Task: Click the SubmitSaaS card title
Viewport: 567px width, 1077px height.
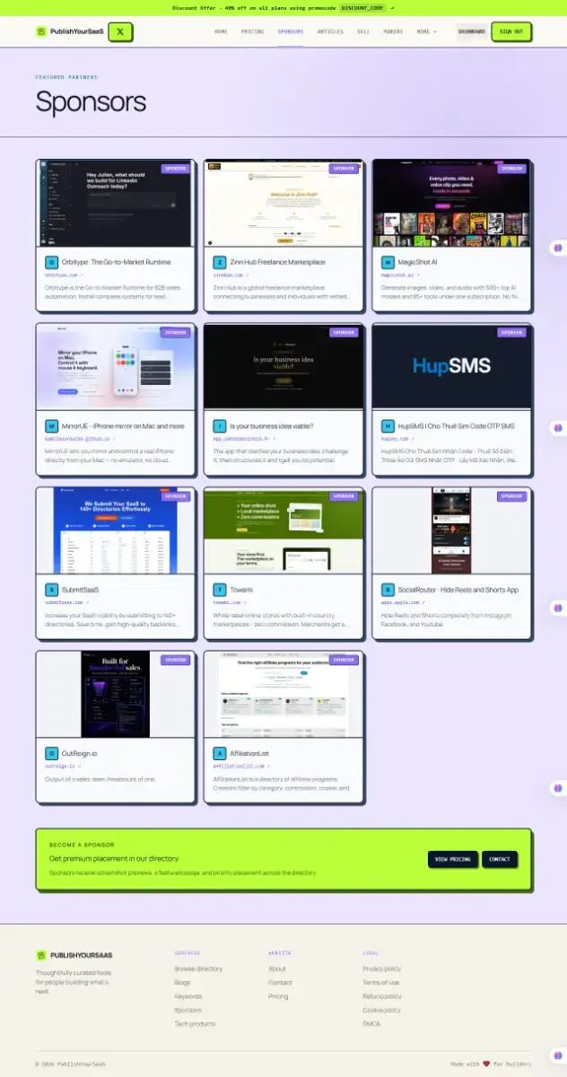Action: pos(80,590)
